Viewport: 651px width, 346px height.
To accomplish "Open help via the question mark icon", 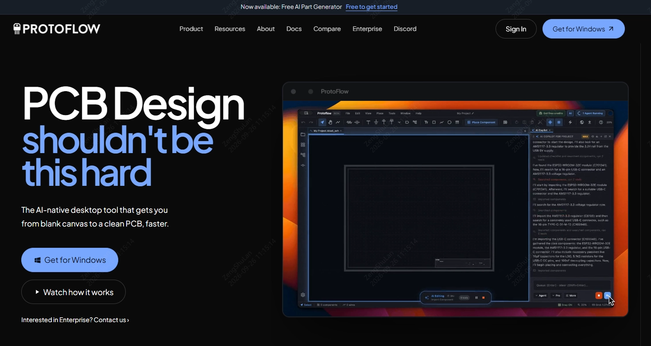I will 601,122.
